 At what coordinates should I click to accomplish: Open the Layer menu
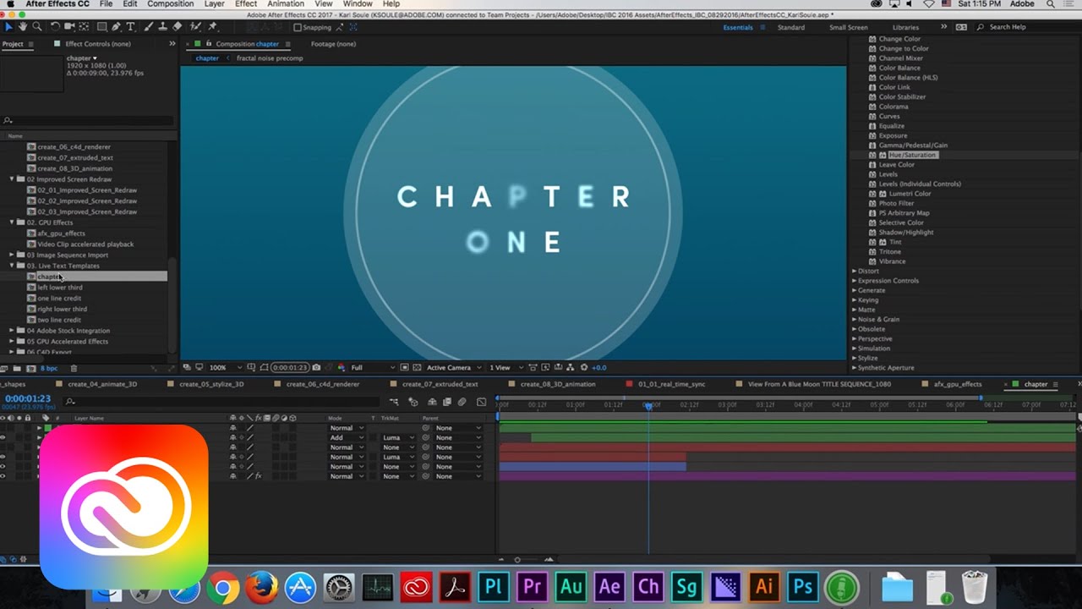point(215,4)
